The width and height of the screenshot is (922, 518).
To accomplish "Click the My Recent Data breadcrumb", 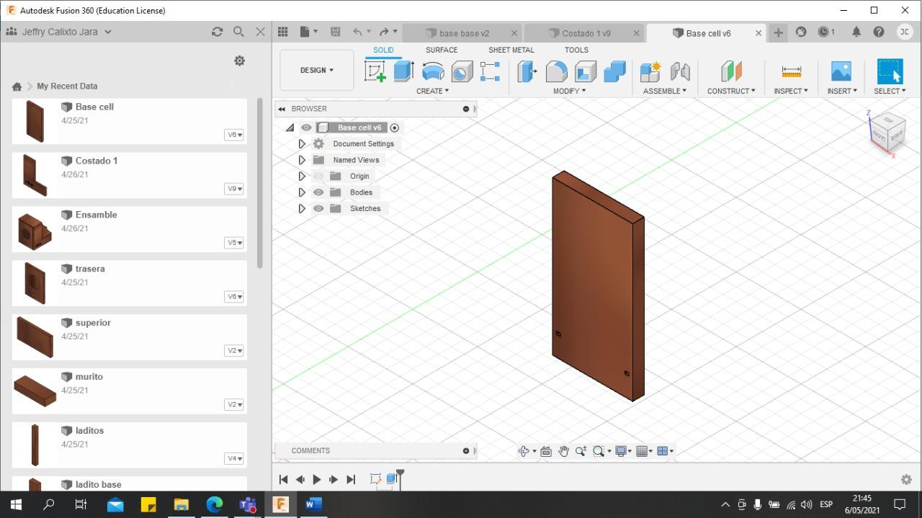I will click(67, 86).
